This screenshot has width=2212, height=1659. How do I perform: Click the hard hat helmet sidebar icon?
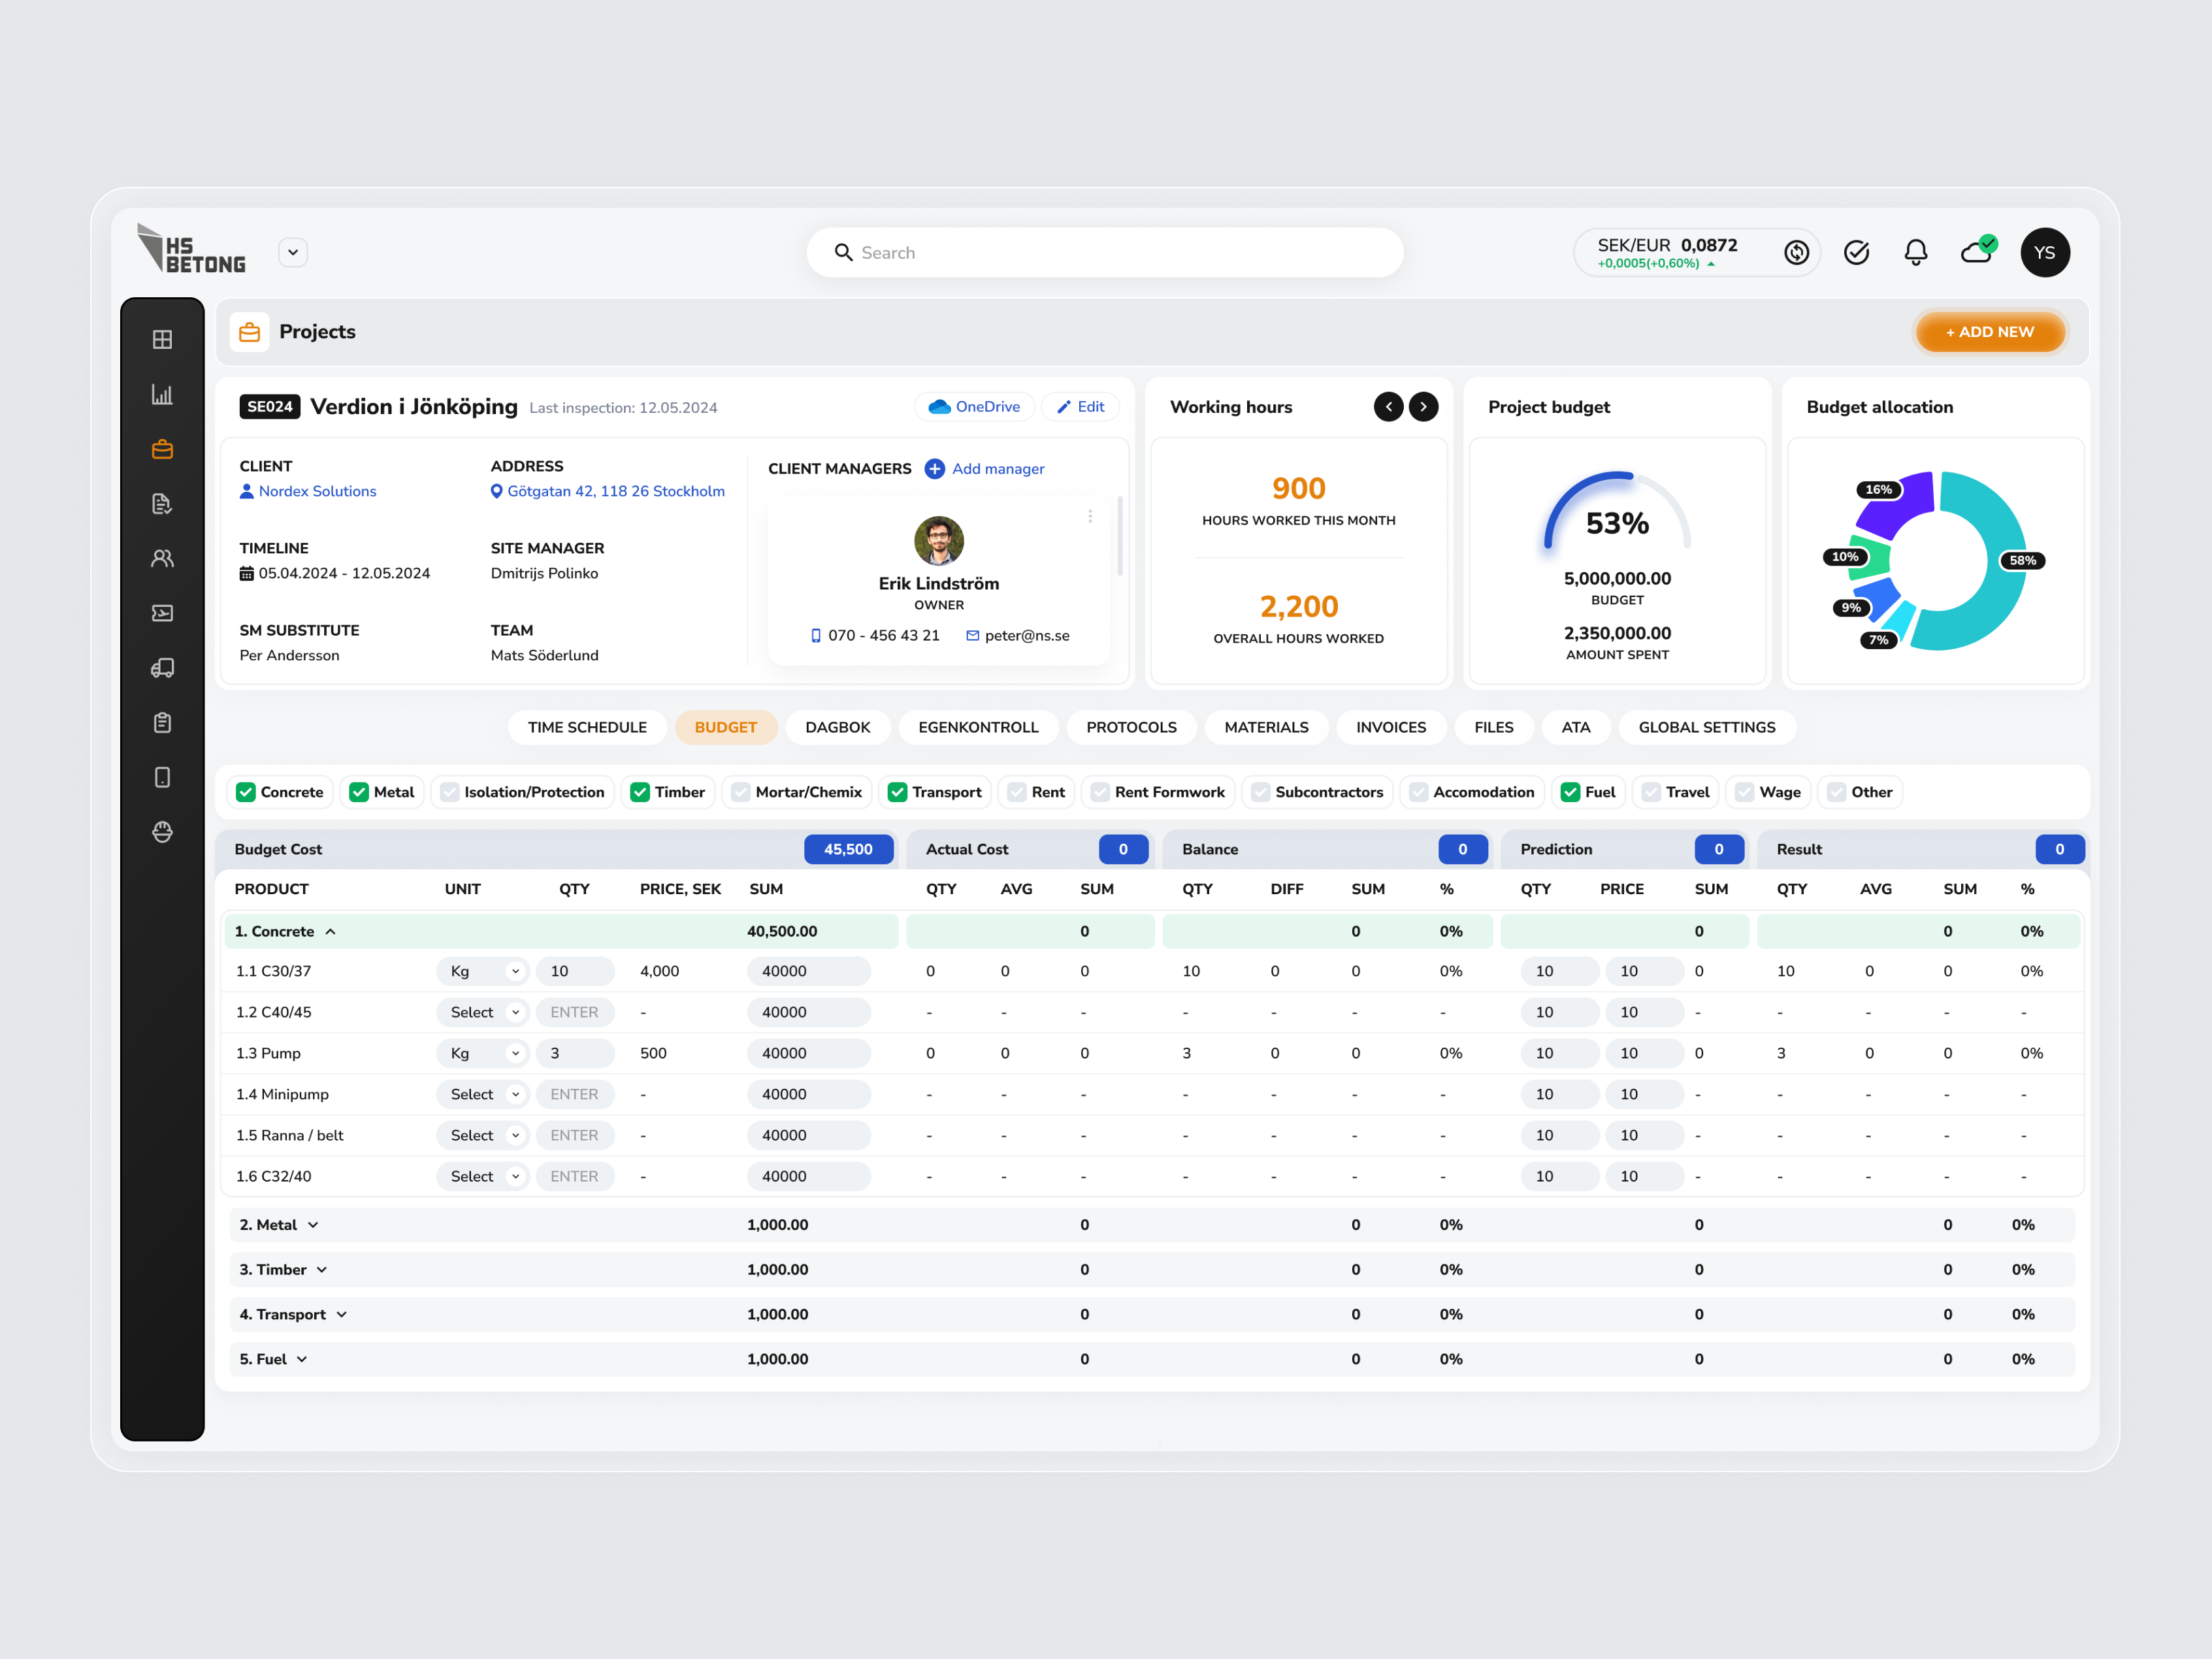(x=162, y=832)
